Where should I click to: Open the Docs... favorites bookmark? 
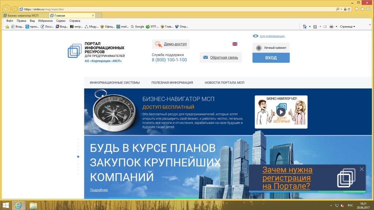click(47, 27)
